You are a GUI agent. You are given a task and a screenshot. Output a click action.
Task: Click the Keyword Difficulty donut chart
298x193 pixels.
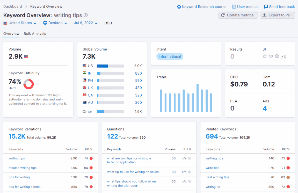point(28,84)
